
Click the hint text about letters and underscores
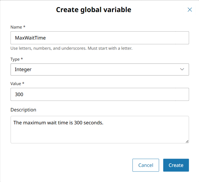click(71, 48)
